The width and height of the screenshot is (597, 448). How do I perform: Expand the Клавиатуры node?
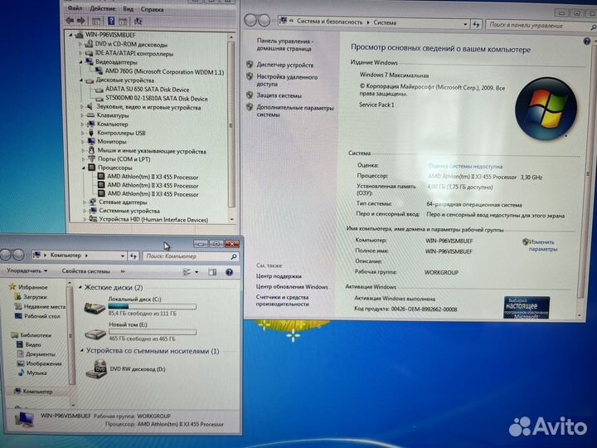click(x=82, y=115)
